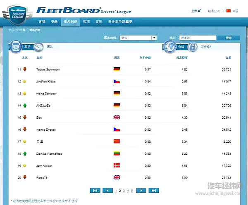Click German flag beside Tobias Schneider
The image size is (248, 205).
pyautogui.click(x=117, y=70)
